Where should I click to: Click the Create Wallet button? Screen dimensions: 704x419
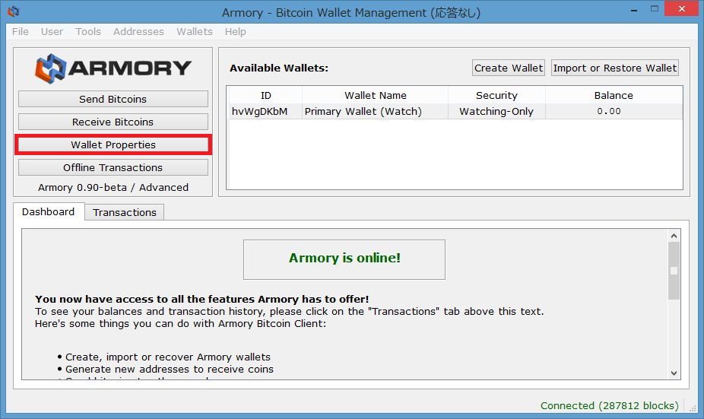pos(509,68)
